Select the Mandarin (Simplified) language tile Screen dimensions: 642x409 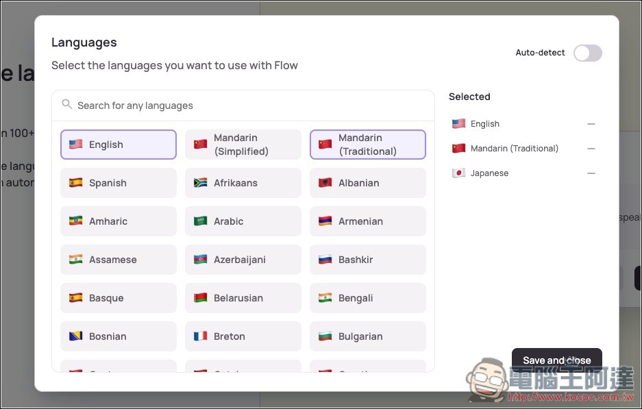click(x=243, y=145)
